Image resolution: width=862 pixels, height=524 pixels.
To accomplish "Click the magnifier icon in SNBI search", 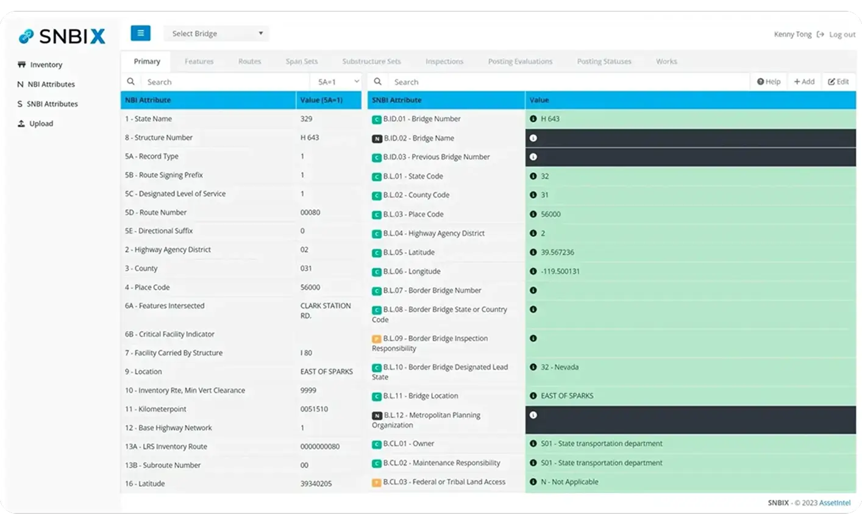I will click(x=378, y=82).
